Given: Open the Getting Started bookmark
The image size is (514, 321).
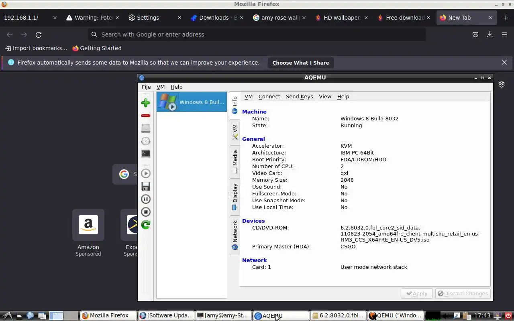Looking at the screenshot, I should (x=97, y=48).
